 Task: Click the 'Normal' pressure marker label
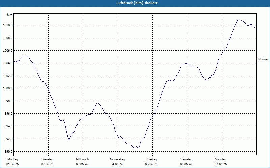coord(263,59)
